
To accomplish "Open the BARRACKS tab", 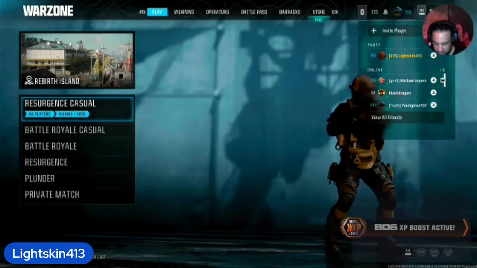I will [x=290, y=12].
